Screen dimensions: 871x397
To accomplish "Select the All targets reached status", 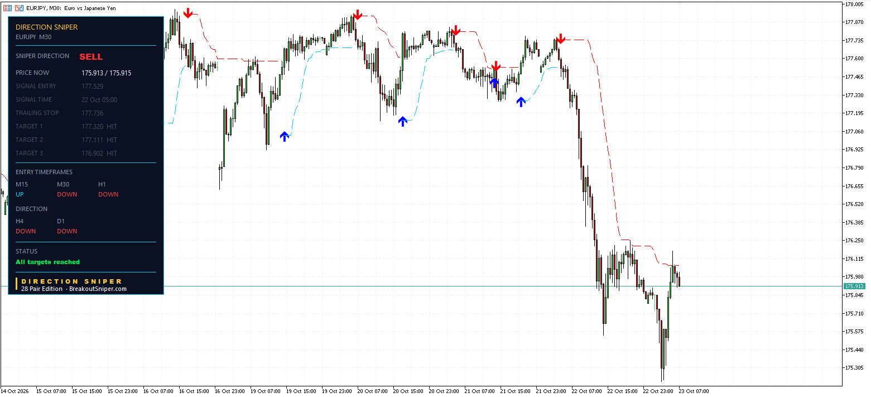I will (x=48, y=262).
